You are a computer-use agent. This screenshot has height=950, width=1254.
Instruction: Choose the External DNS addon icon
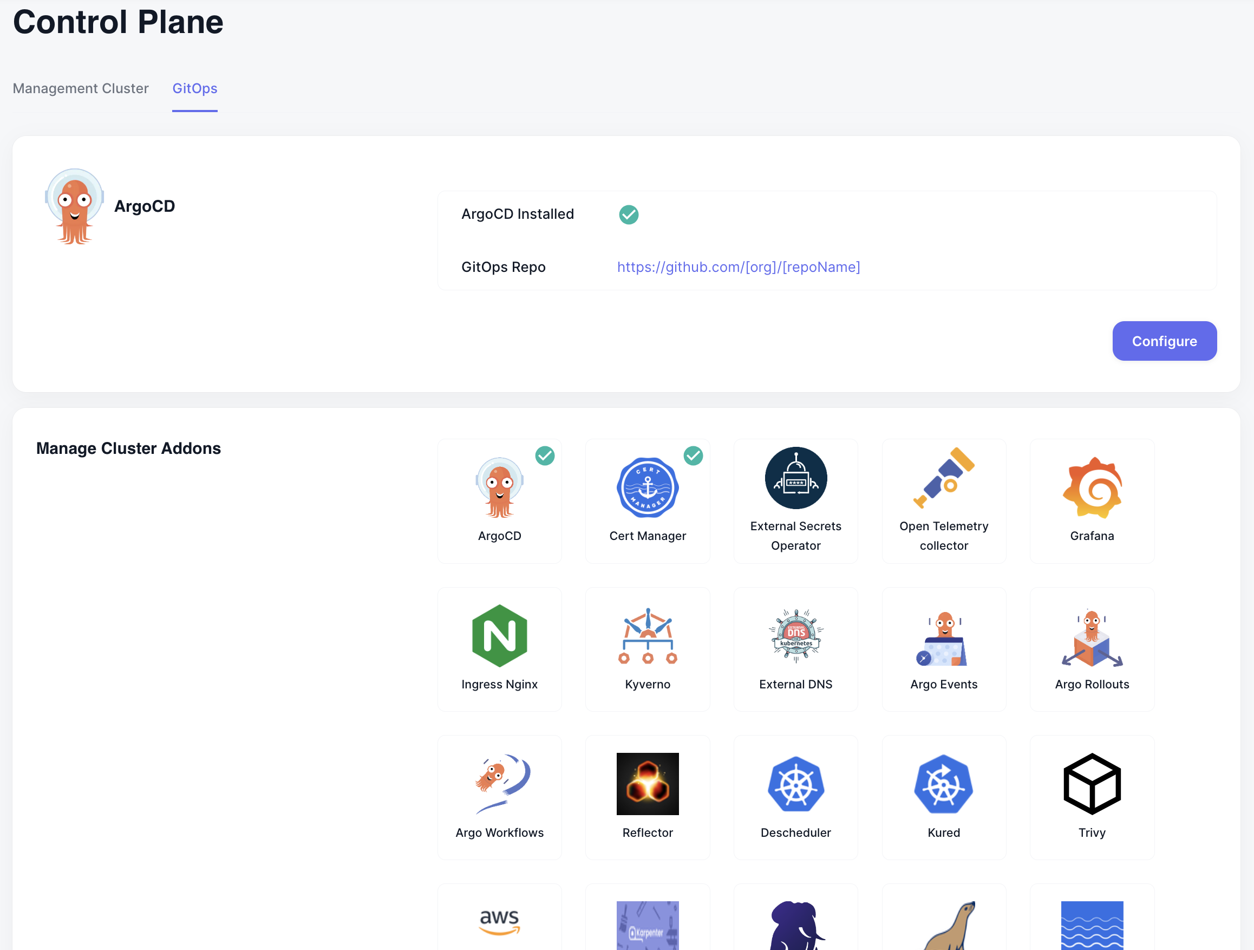point(795,636)
